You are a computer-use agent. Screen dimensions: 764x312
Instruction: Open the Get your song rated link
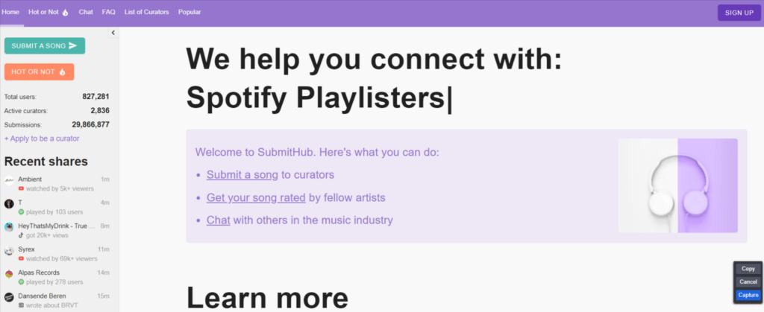256,198
